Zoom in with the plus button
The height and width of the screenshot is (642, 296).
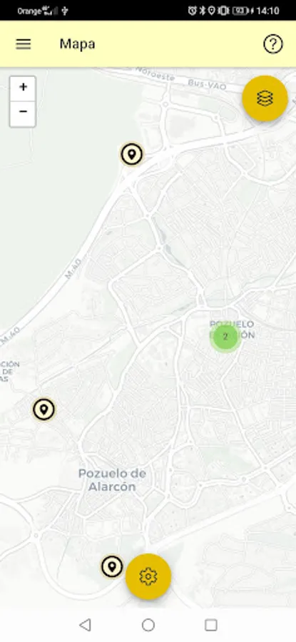[23, 87]
